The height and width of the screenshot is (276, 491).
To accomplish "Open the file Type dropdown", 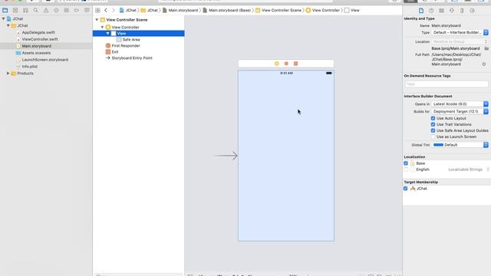I will point(460,32).
